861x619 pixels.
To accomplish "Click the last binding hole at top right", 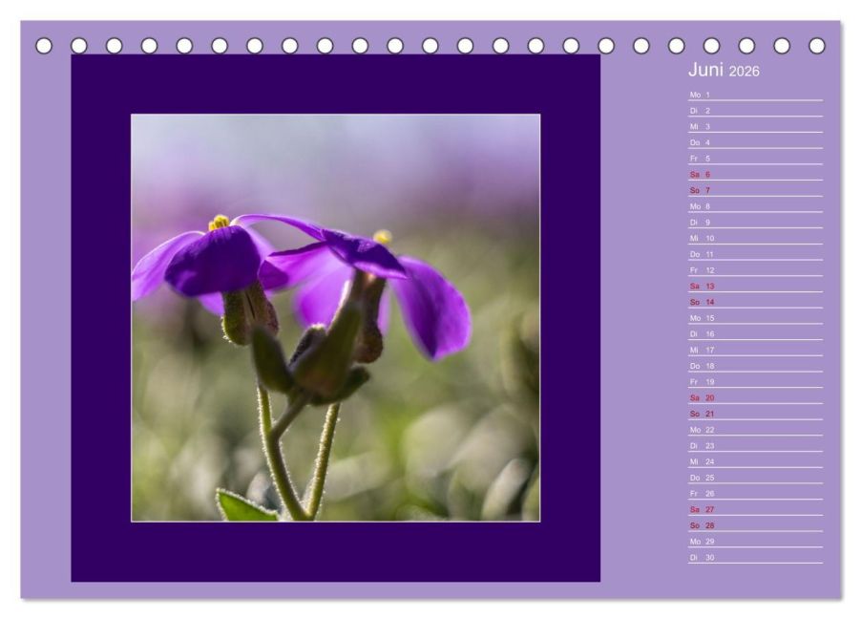I will point(816,45).
